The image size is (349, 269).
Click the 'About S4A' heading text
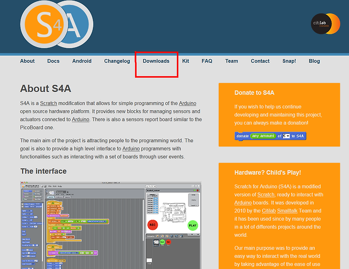(x=46, y=89)
